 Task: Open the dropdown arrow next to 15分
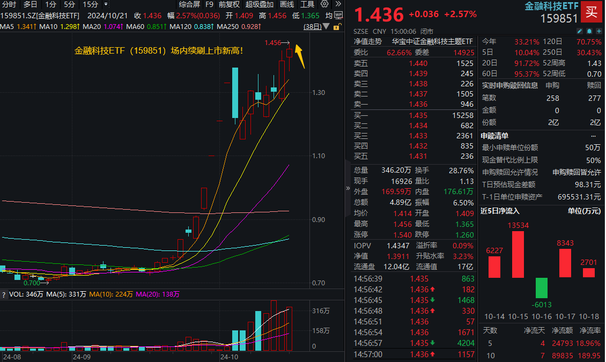point(105,4)
